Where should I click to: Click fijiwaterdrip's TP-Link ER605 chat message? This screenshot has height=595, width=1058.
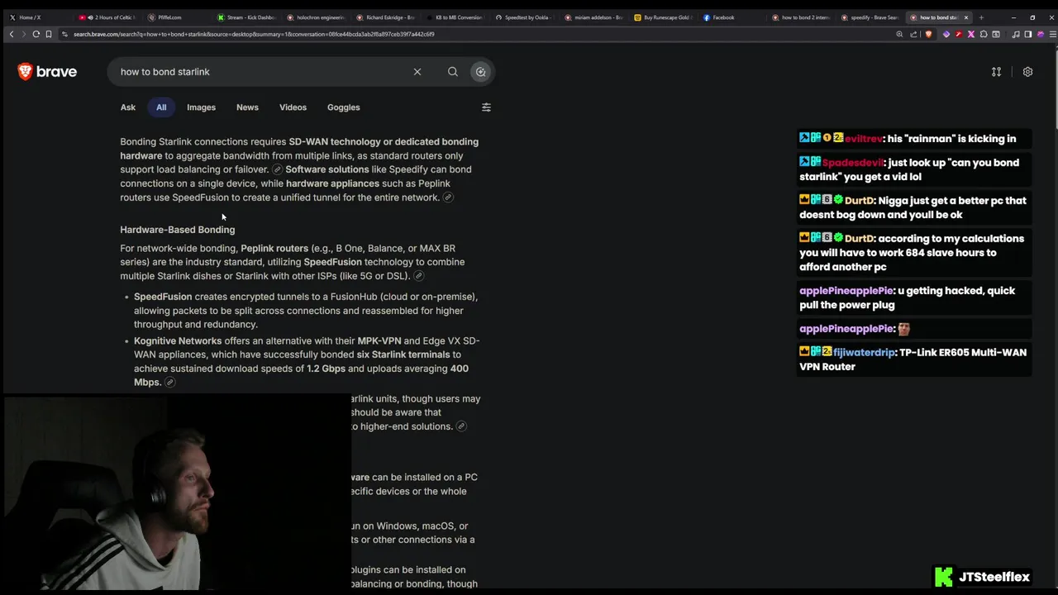coord(914,359)
